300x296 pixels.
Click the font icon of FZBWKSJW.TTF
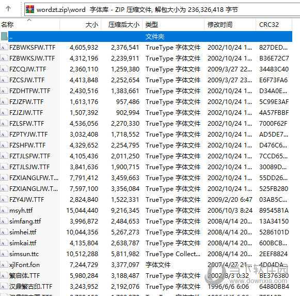(x=4, y=58)
